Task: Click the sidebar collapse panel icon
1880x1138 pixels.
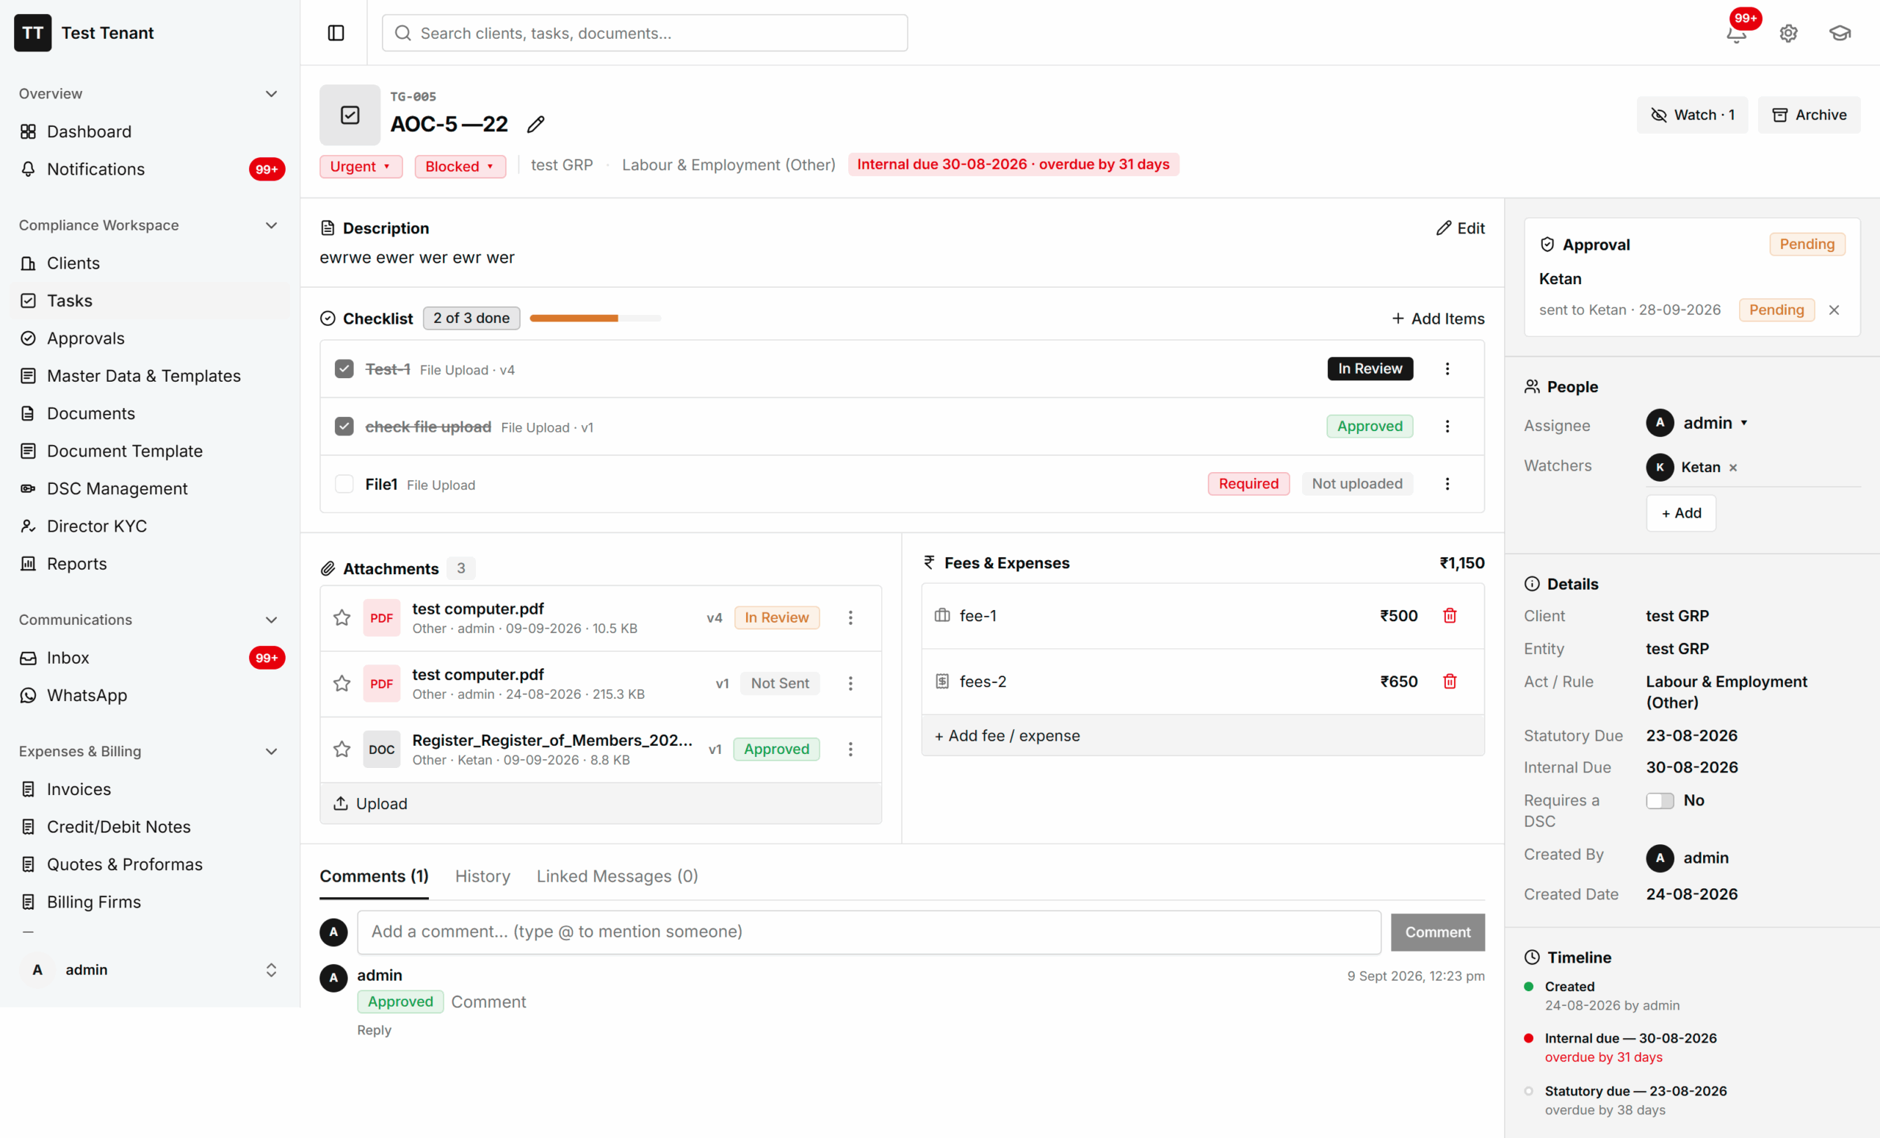Action: [x=336, y=33]
